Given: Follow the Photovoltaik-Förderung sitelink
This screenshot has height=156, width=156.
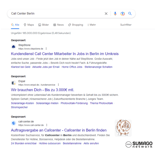Looking at the screenshot, I should (74, 103).
